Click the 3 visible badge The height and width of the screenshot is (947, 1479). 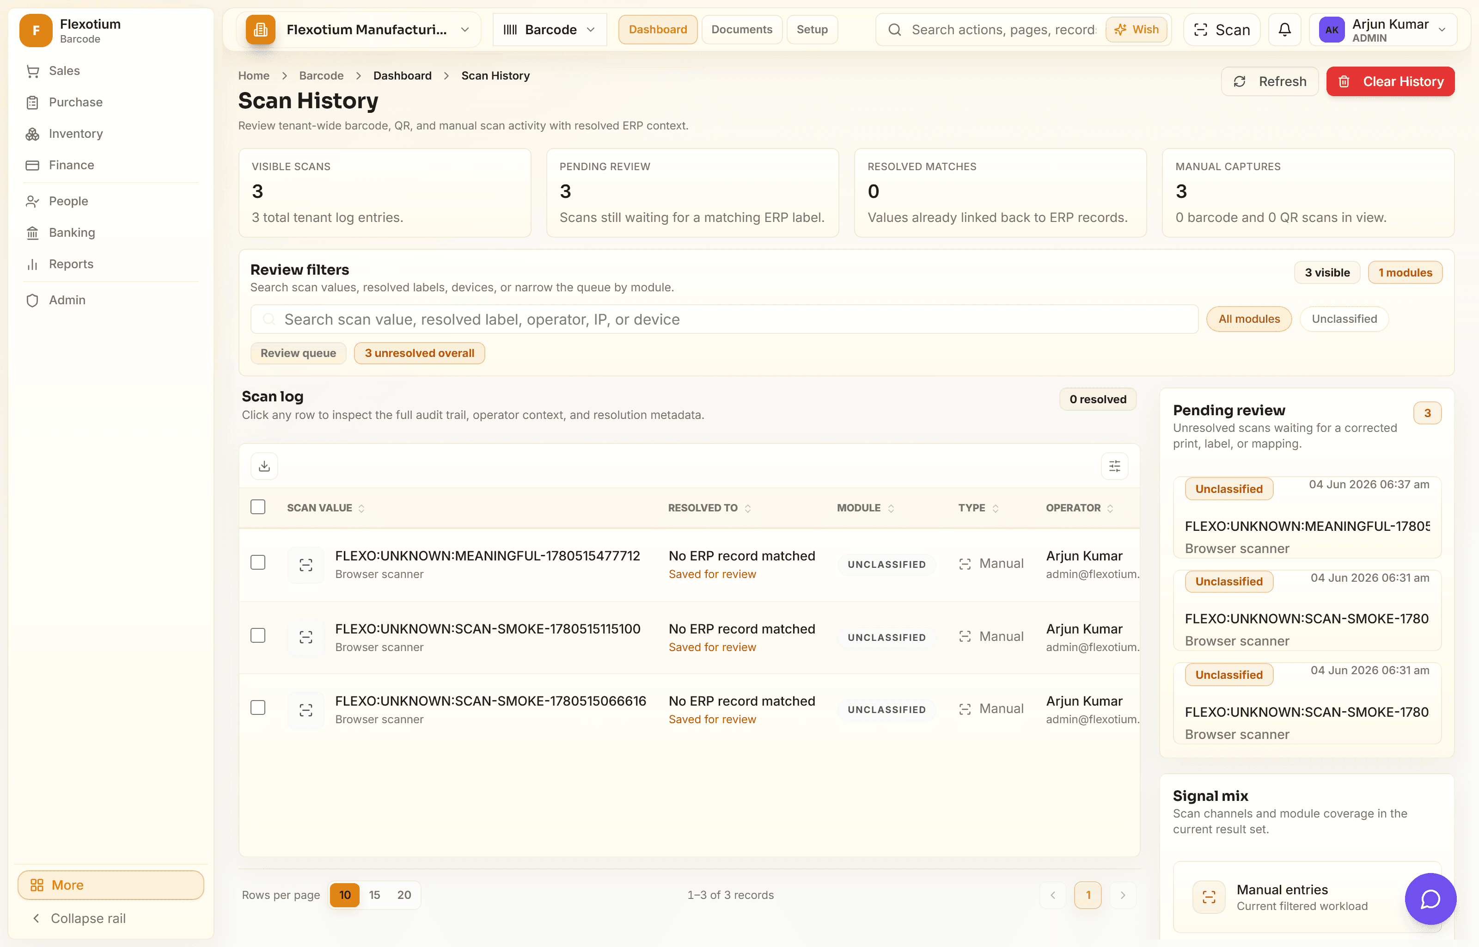[x=1327, y=272]
